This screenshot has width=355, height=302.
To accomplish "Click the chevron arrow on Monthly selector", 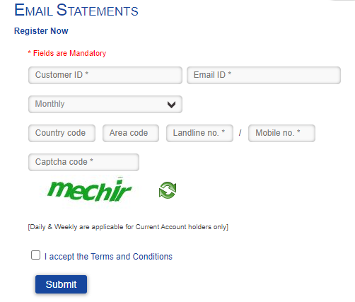I will pyautogui.click(x=171, y=105).
